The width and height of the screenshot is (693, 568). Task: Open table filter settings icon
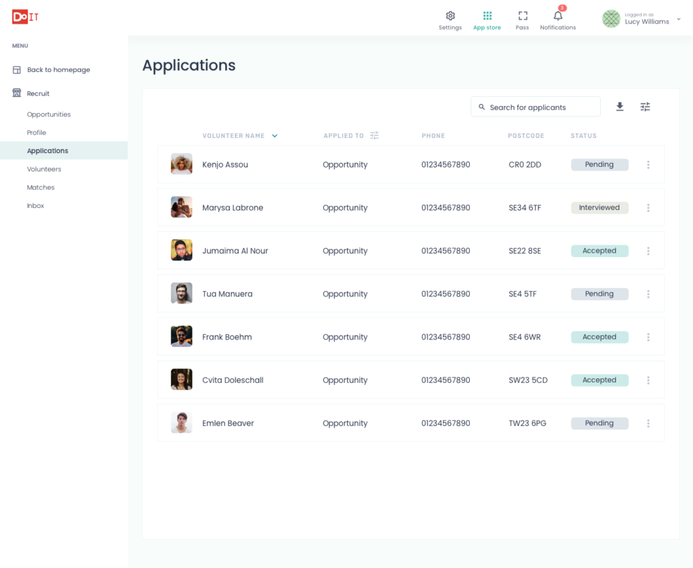645,107
